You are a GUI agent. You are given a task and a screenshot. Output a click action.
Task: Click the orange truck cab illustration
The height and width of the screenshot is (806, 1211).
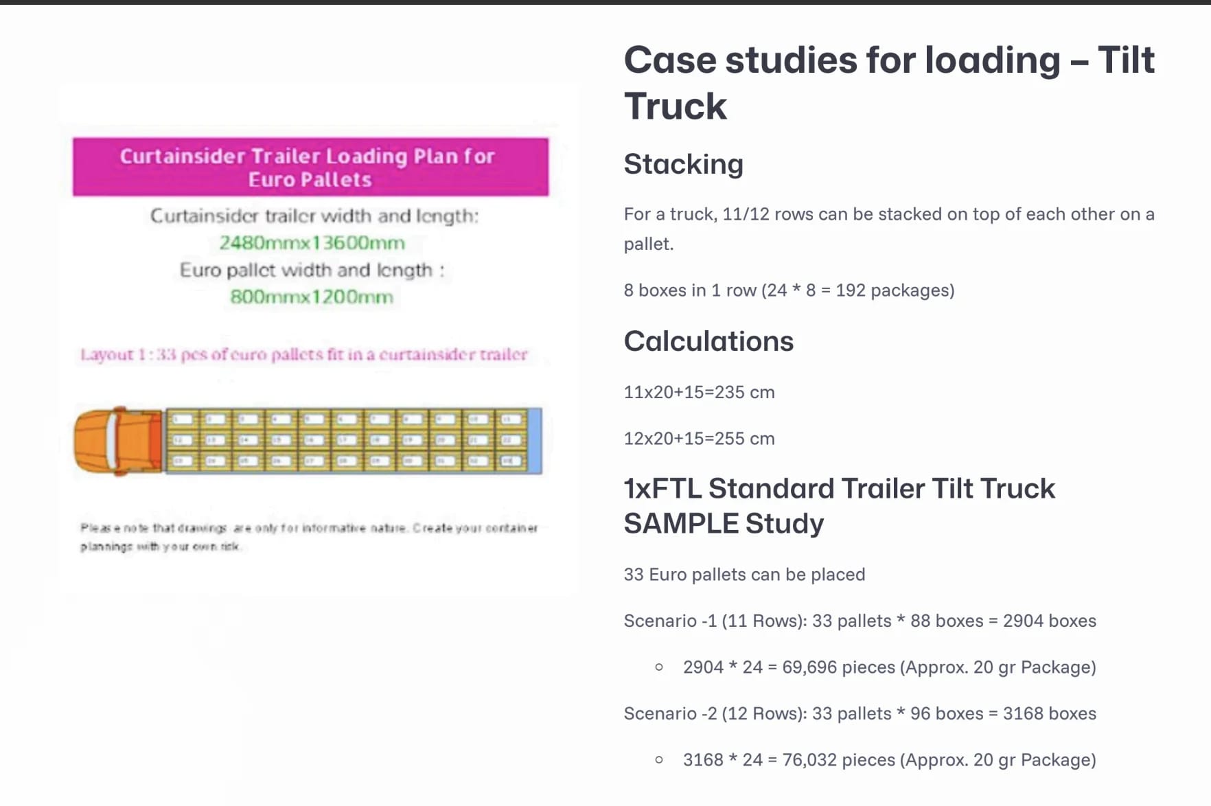[x=118, y=440]
